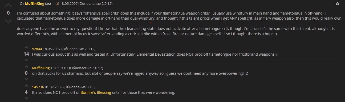Upvote reply by user 52844

point(26,48)
